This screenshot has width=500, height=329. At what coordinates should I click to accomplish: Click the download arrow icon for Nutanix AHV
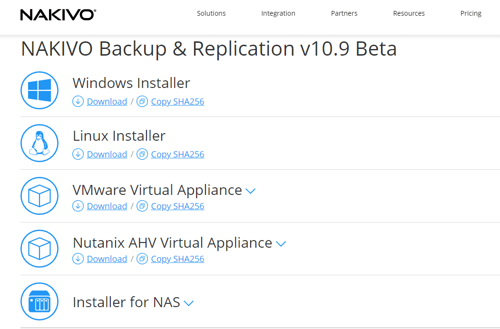(x=78, y=259)
